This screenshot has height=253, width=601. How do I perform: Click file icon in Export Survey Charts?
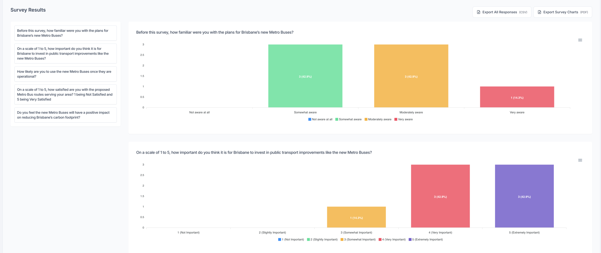(x=539, y=12)
